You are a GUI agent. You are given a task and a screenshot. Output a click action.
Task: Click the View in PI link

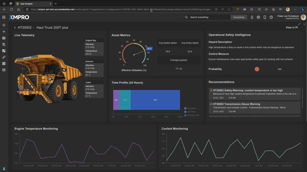pos(291,27)
